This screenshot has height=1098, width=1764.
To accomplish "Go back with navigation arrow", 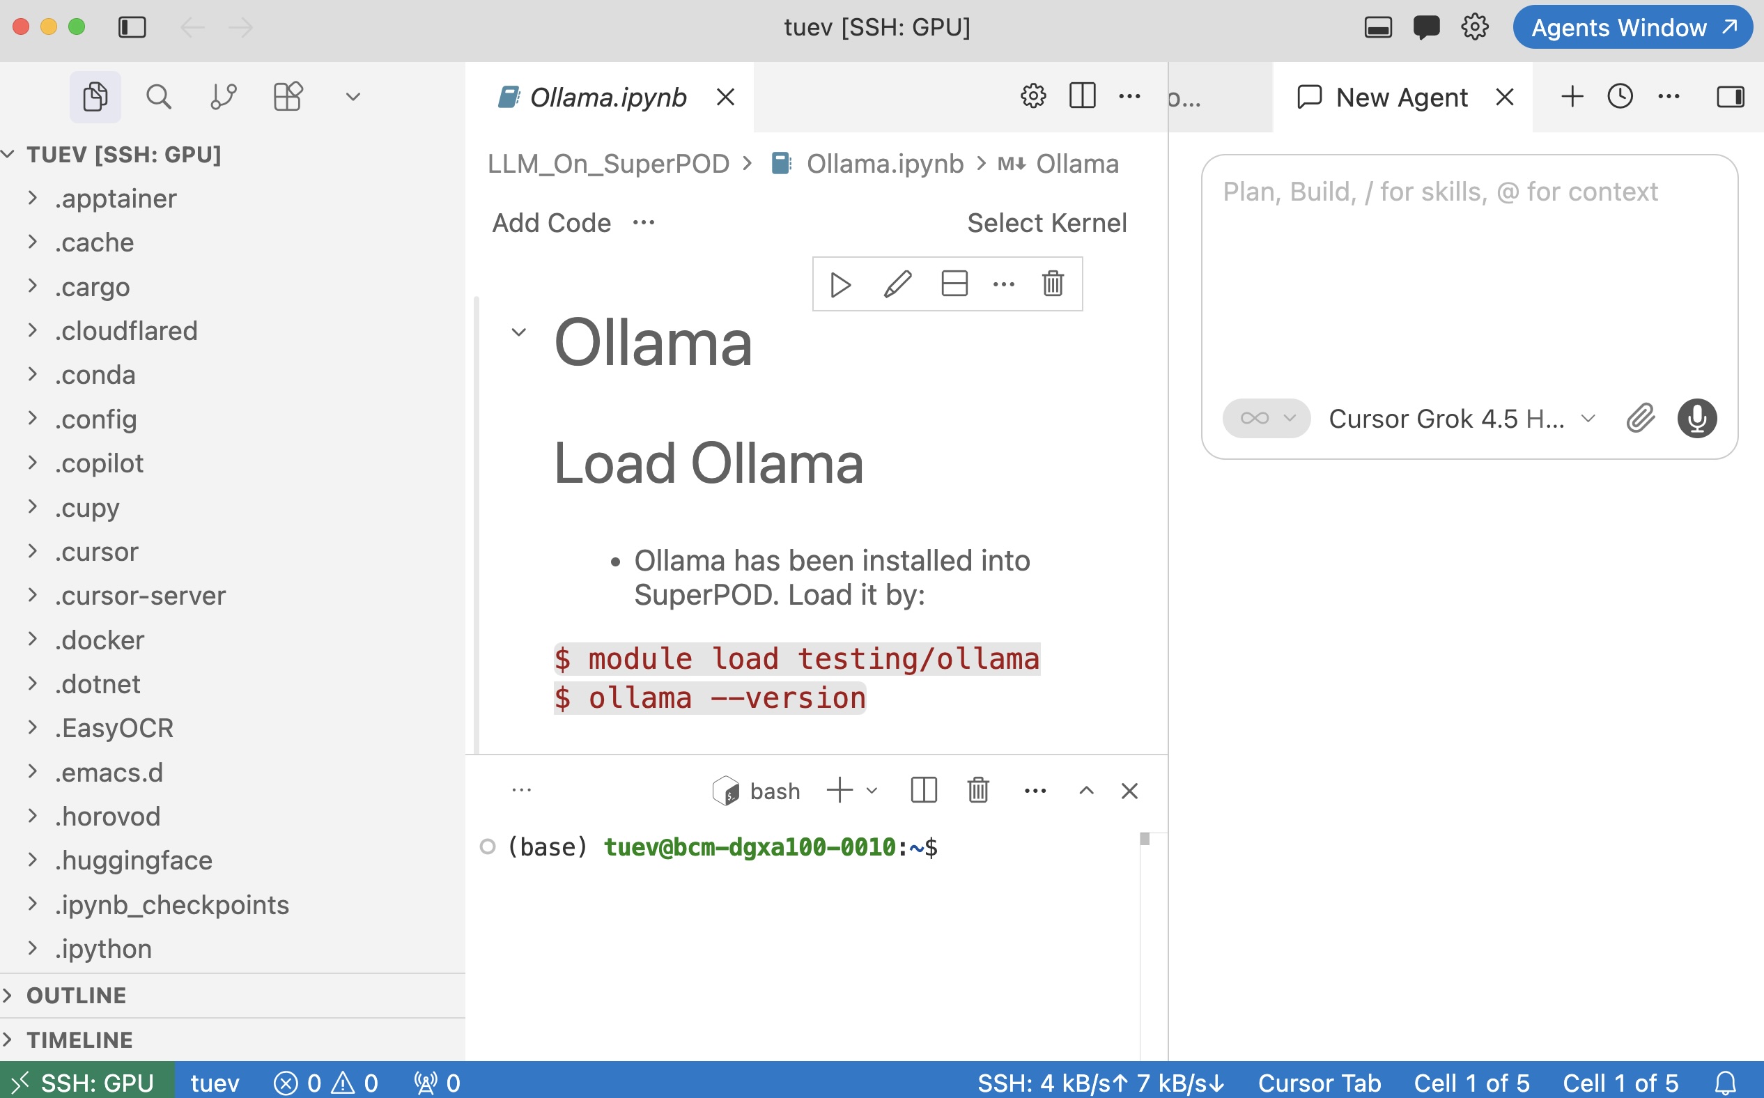I will click(x=192, y=28).
